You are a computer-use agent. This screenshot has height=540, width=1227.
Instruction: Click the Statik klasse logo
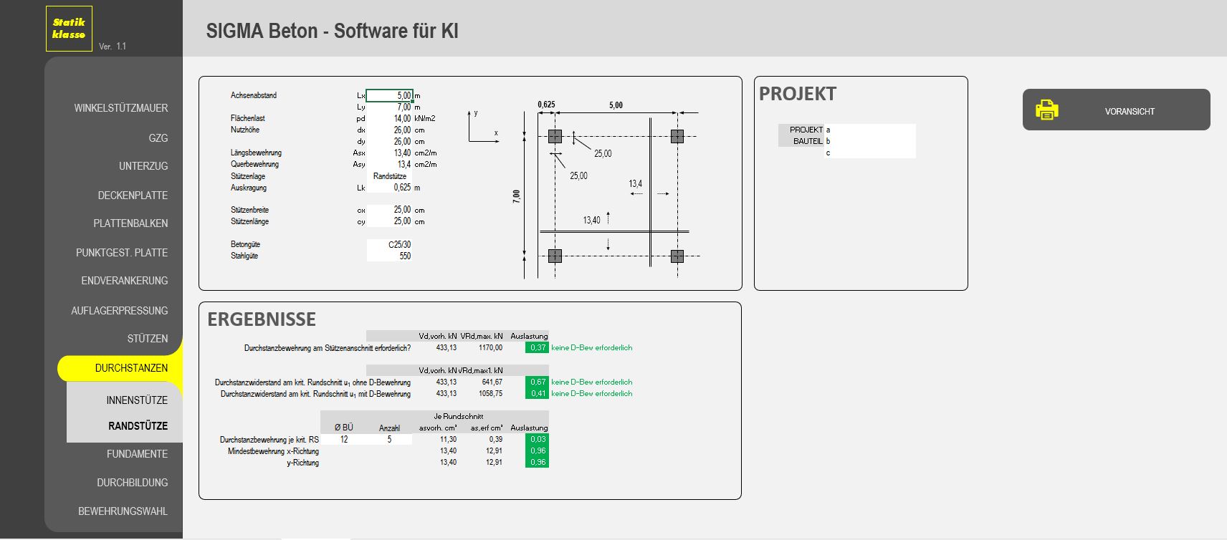click(x=69, y=29)
